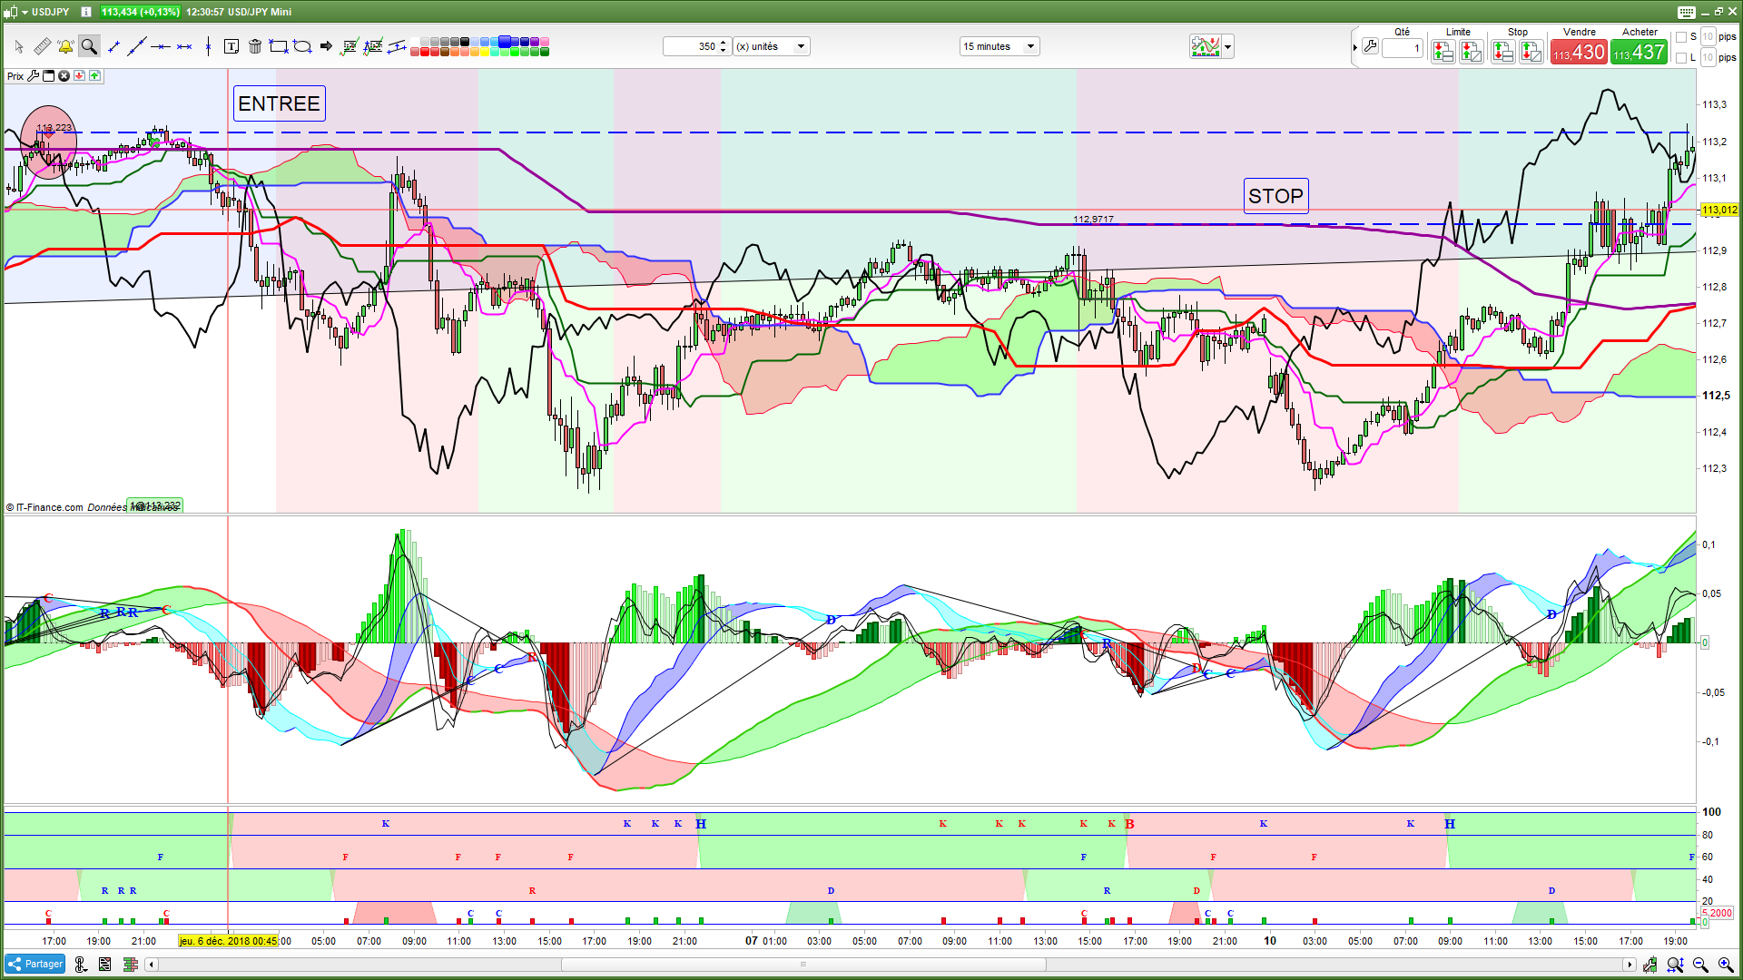Click the second Stop order icon

(x=1531, y=53)
